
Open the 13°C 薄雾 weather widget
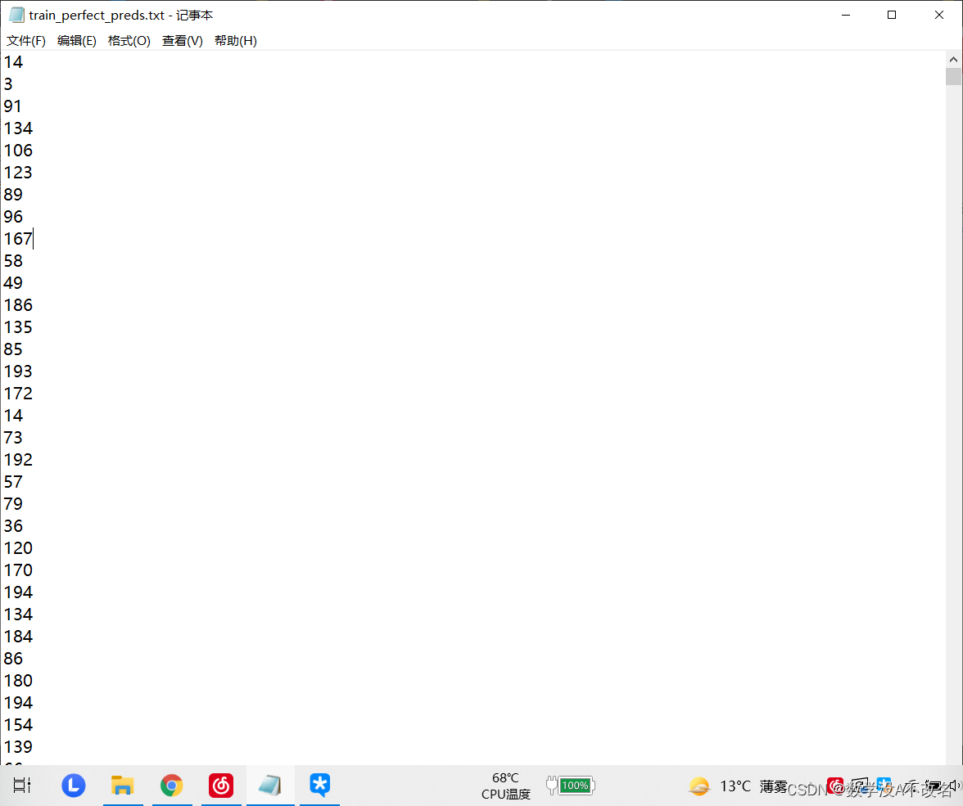tap(739, 786)
